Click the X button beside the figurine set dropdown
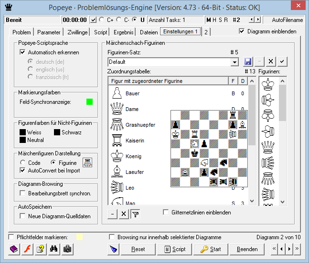Screen dimensions: 309x263 [x=271, y=62]
